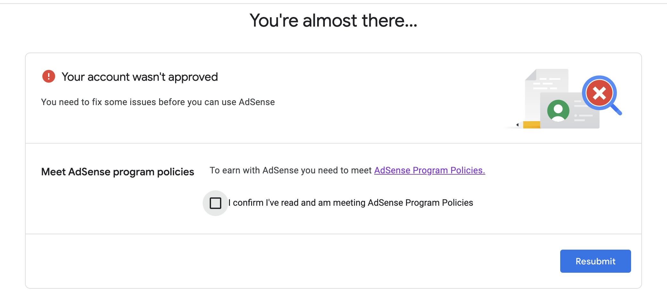667x307 pixels.
Task: Tick the AdSense policies confirmation checkbox
Action: click(x=215, y=203)
